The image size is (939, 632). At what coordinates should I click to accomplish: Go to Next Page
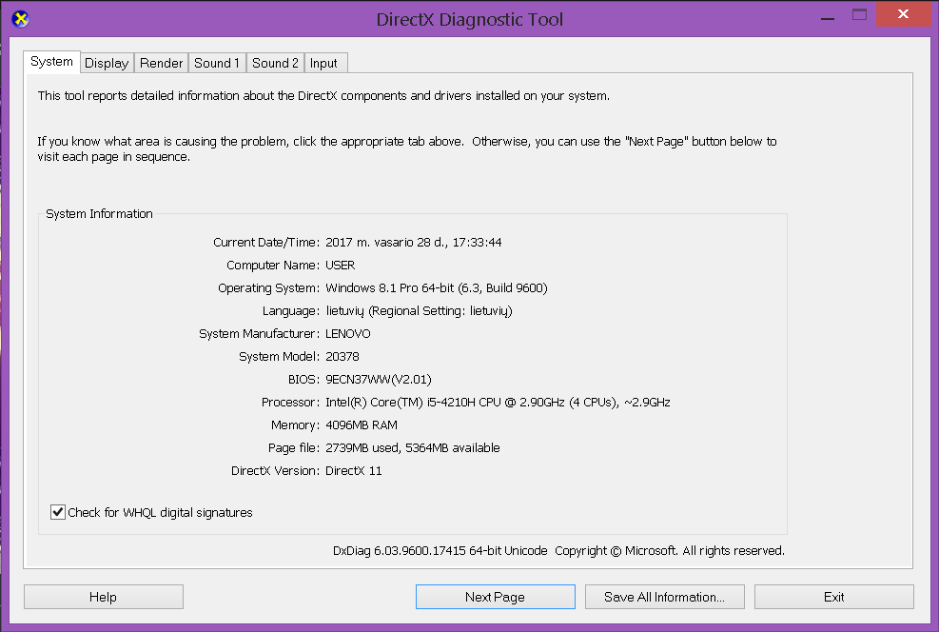(496, 597)
